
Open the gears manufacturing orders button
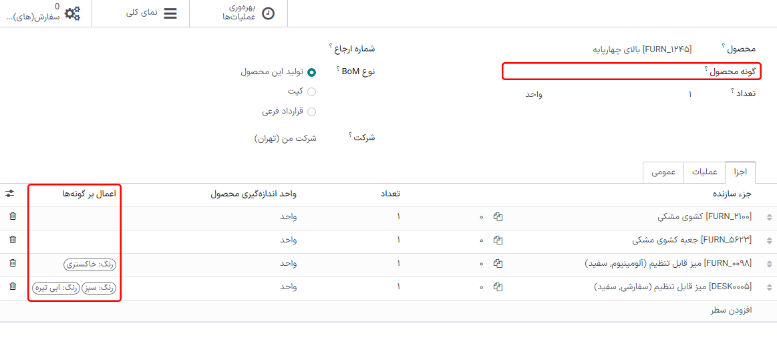72,13
